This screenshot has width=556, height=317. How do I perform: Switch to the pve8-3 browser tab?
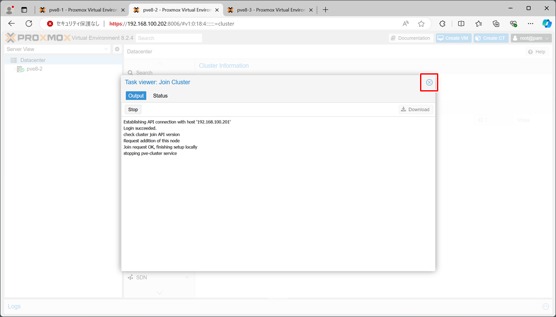269,10
